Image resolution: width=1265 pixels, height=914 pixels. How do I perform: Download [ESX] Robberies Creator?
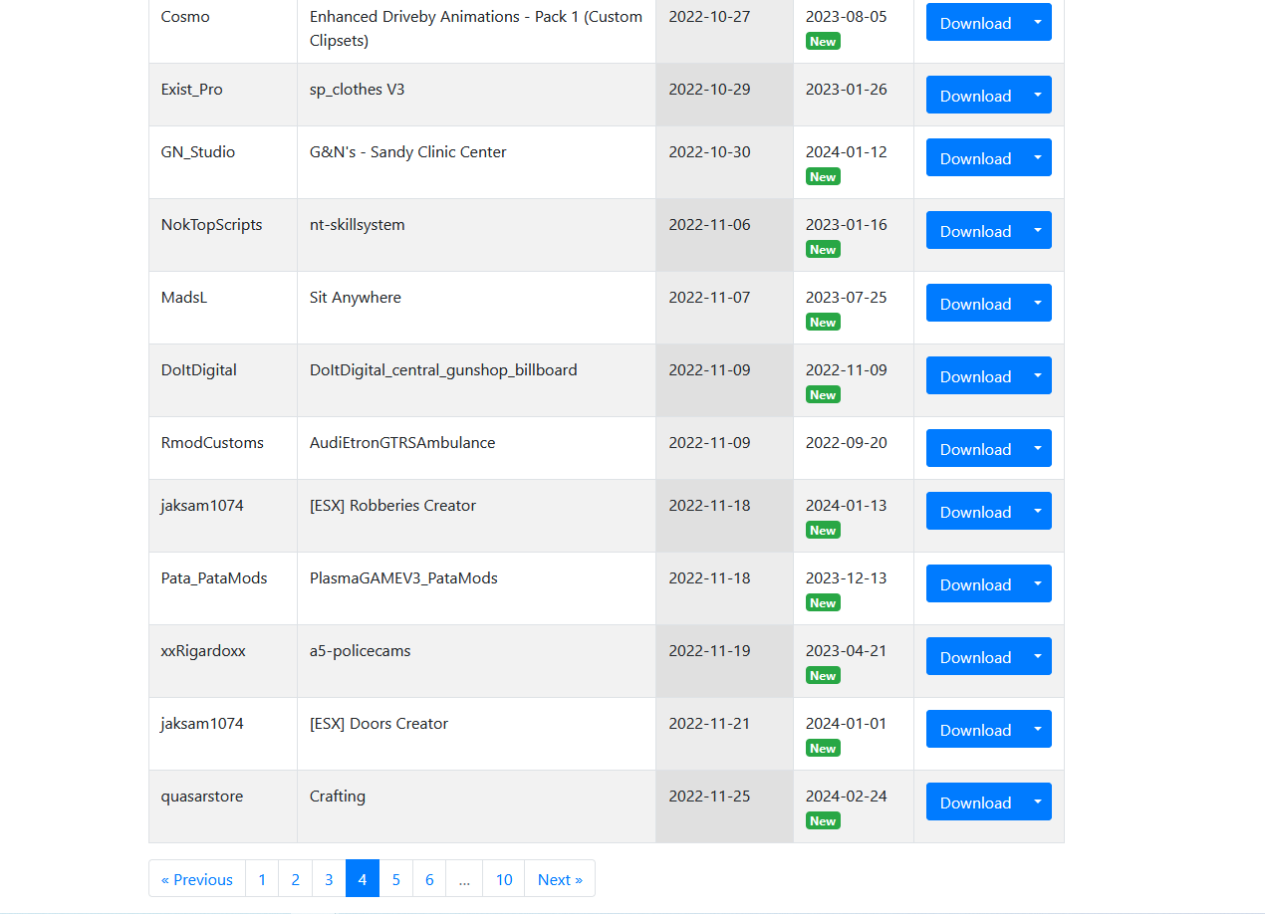[974, 511]
